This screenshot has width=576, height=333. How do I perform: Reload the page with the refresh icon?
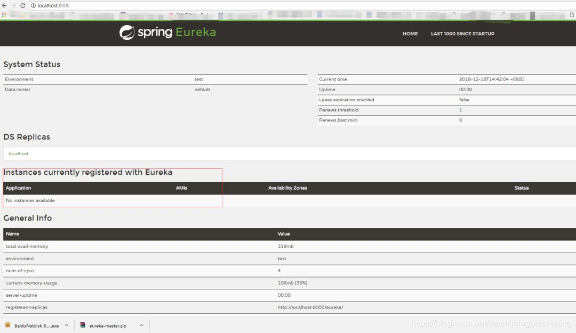click(x=23, y=5)
